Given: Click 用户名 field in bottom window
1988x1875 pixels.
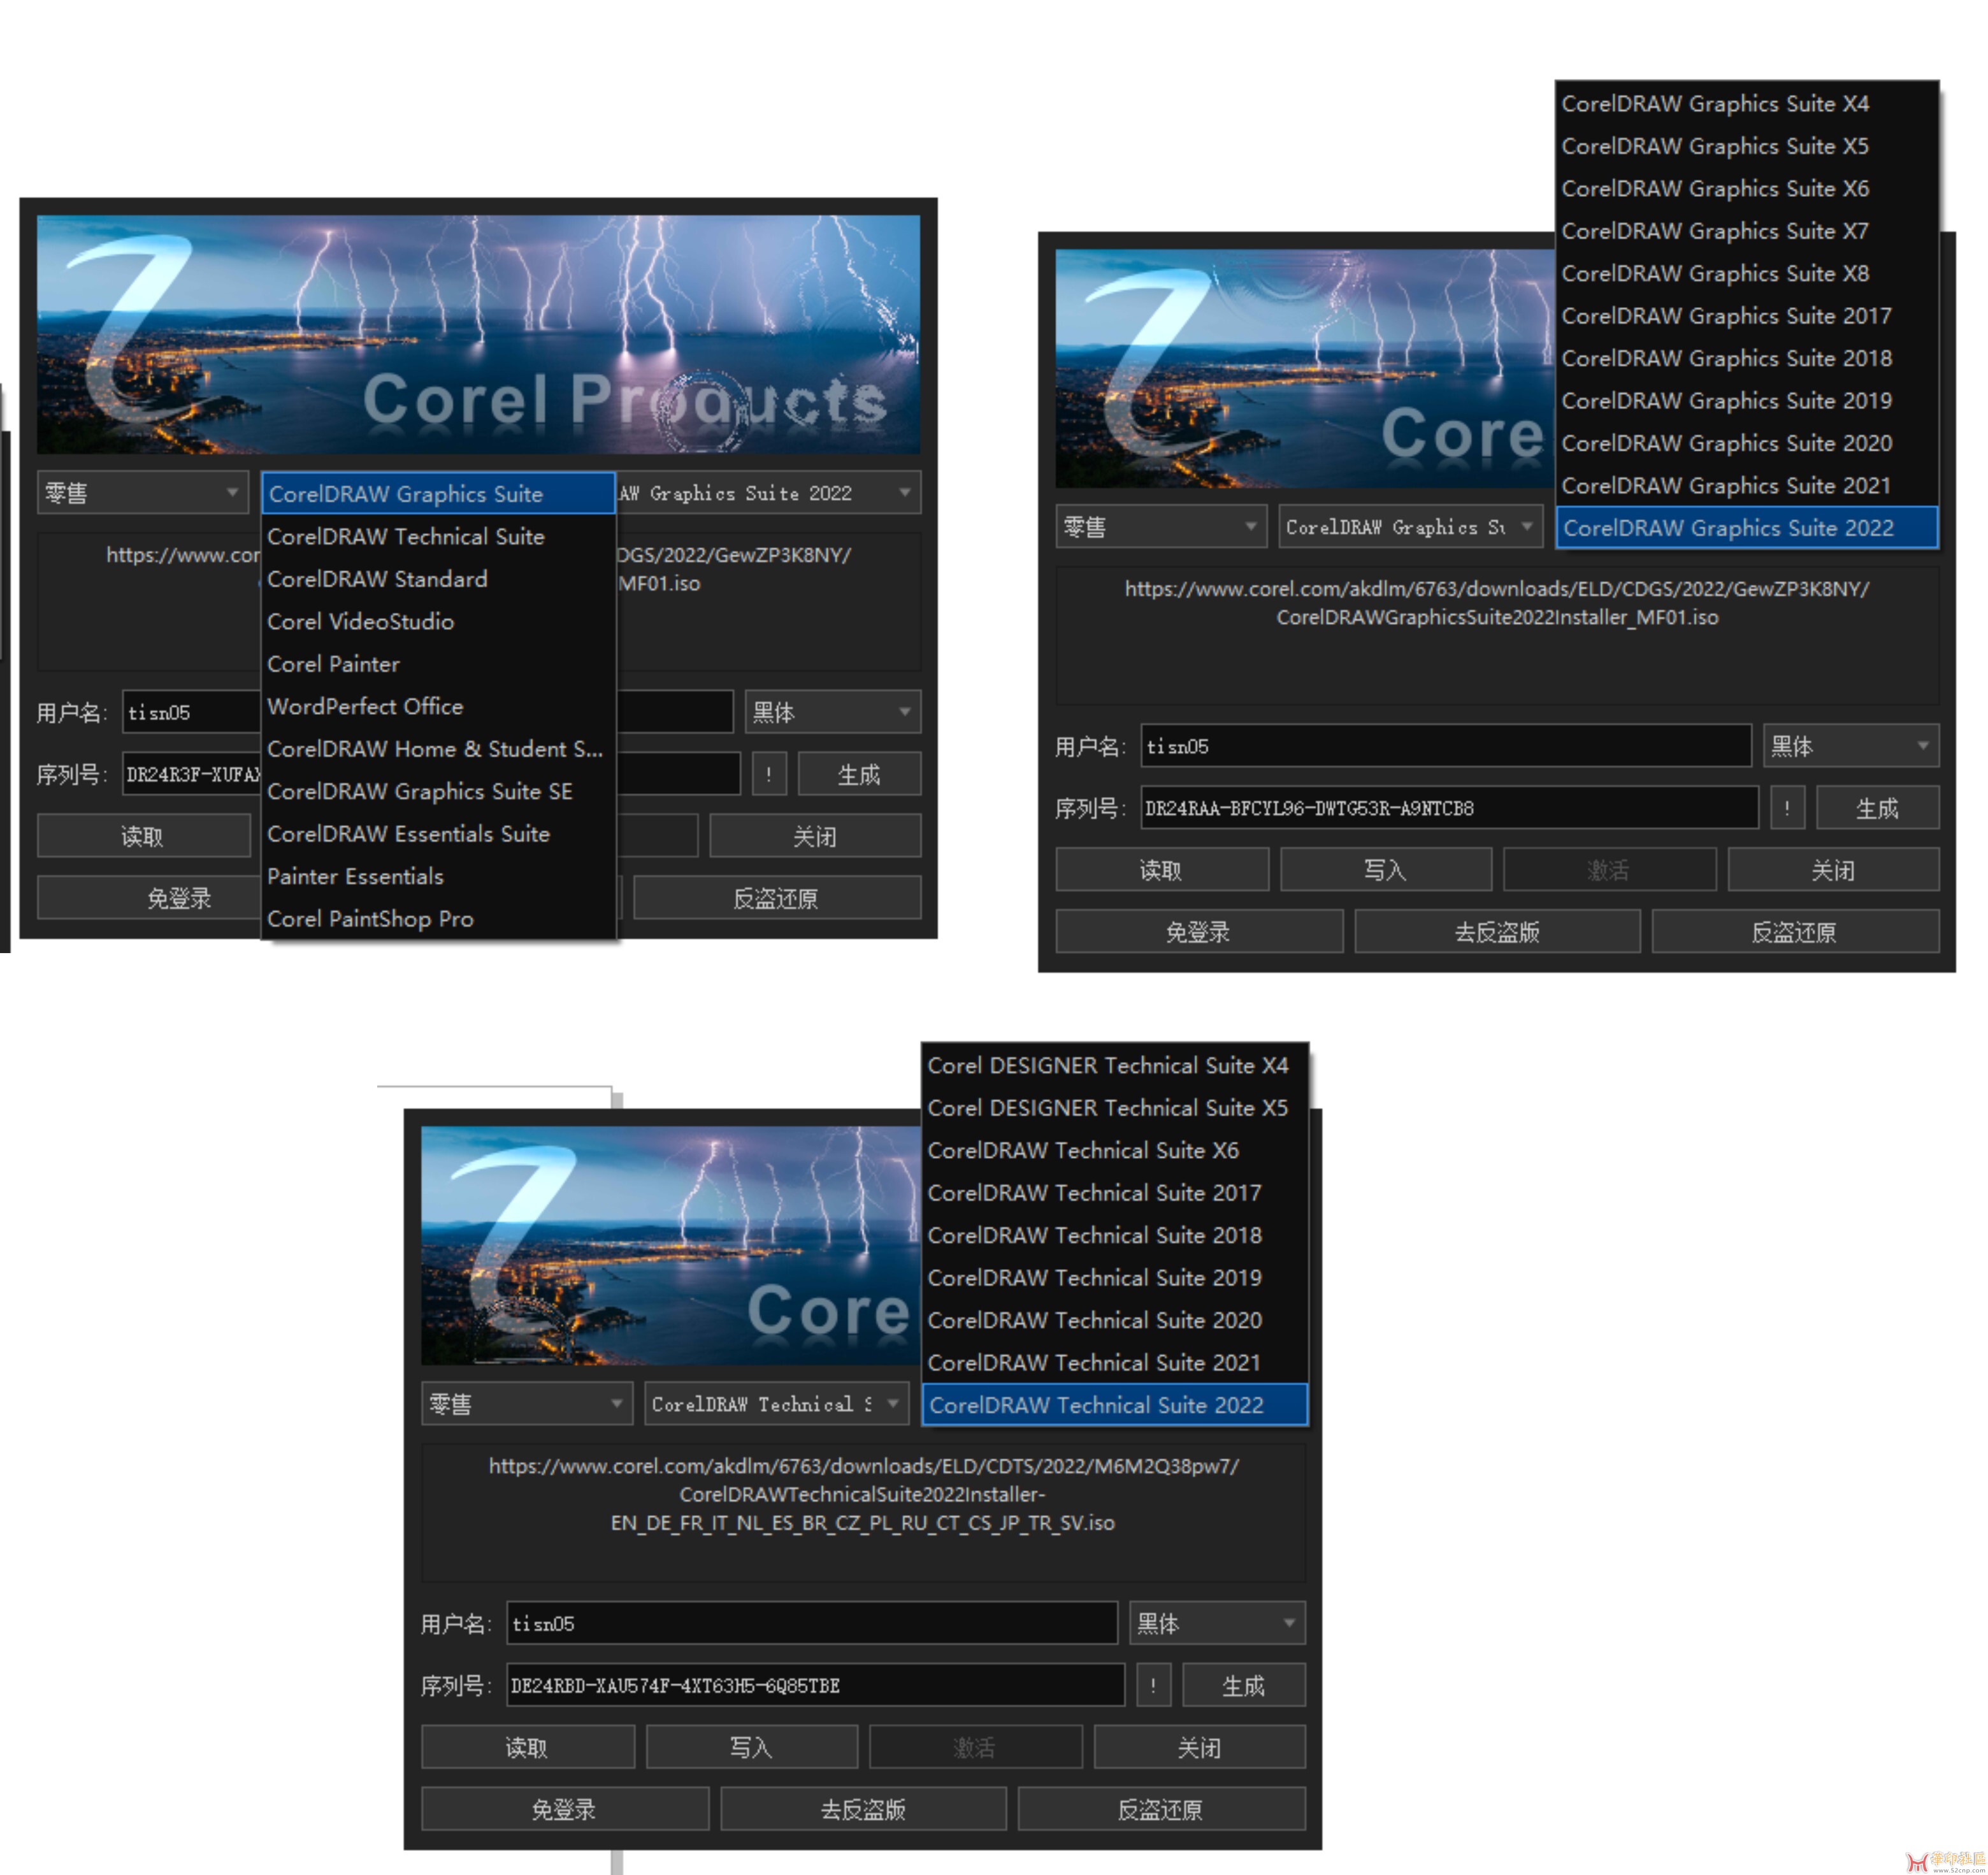Looking at the screenshot, I should click(812, 1623).
